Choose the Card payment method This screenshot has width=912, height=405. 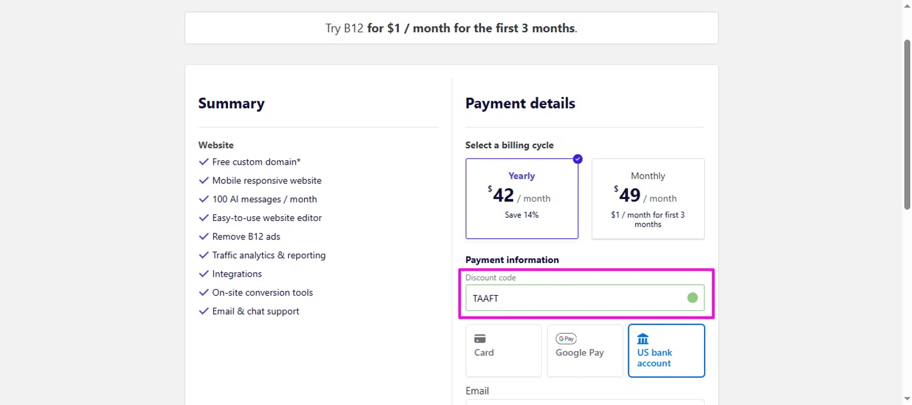503,350
